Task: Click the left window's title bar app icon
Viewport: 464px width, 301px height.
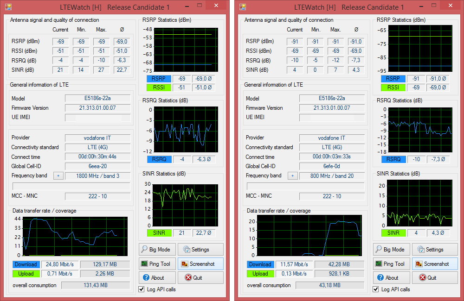Action: [x=8, y=7]
